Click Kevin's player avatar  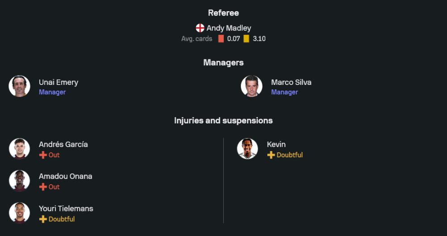pos(248,149)
